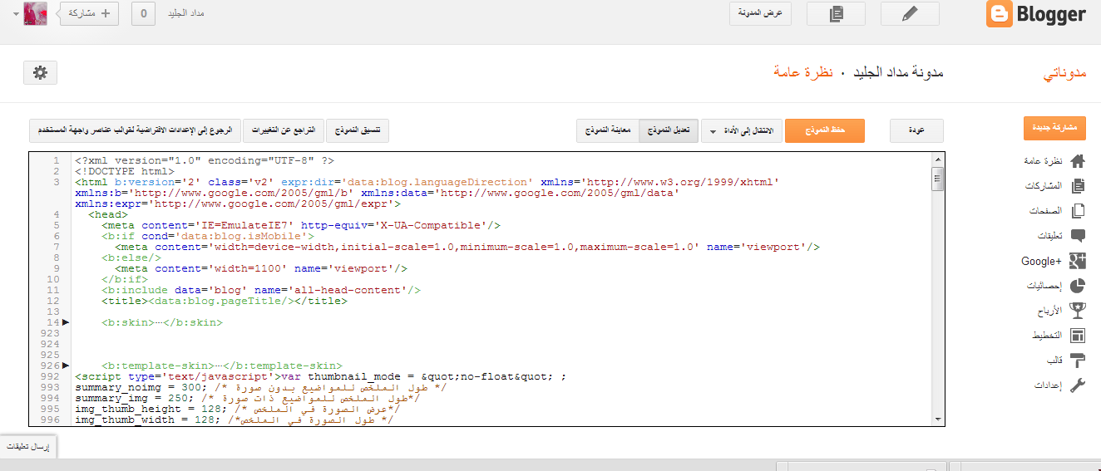Open the الانتقال إلى الأداة dropdown

(743, 131)
